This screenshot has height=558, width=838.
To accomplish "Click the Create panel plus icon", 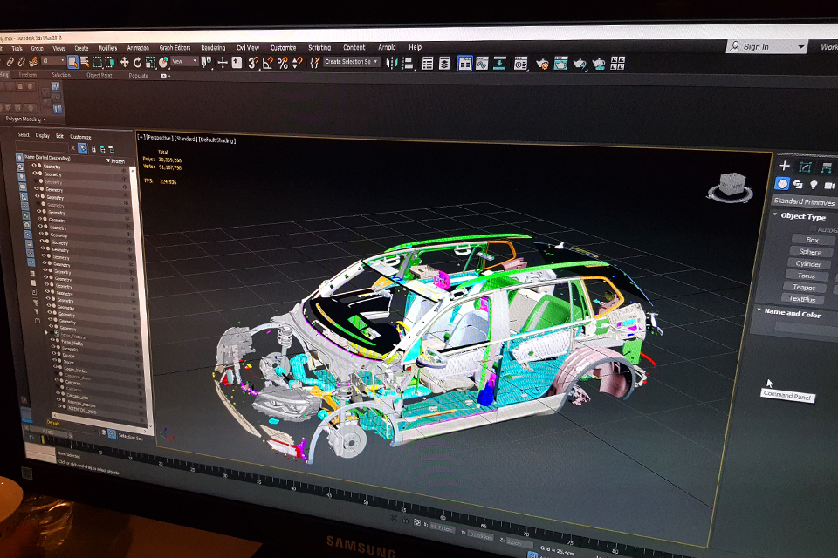I will click(x=784, y=165).
